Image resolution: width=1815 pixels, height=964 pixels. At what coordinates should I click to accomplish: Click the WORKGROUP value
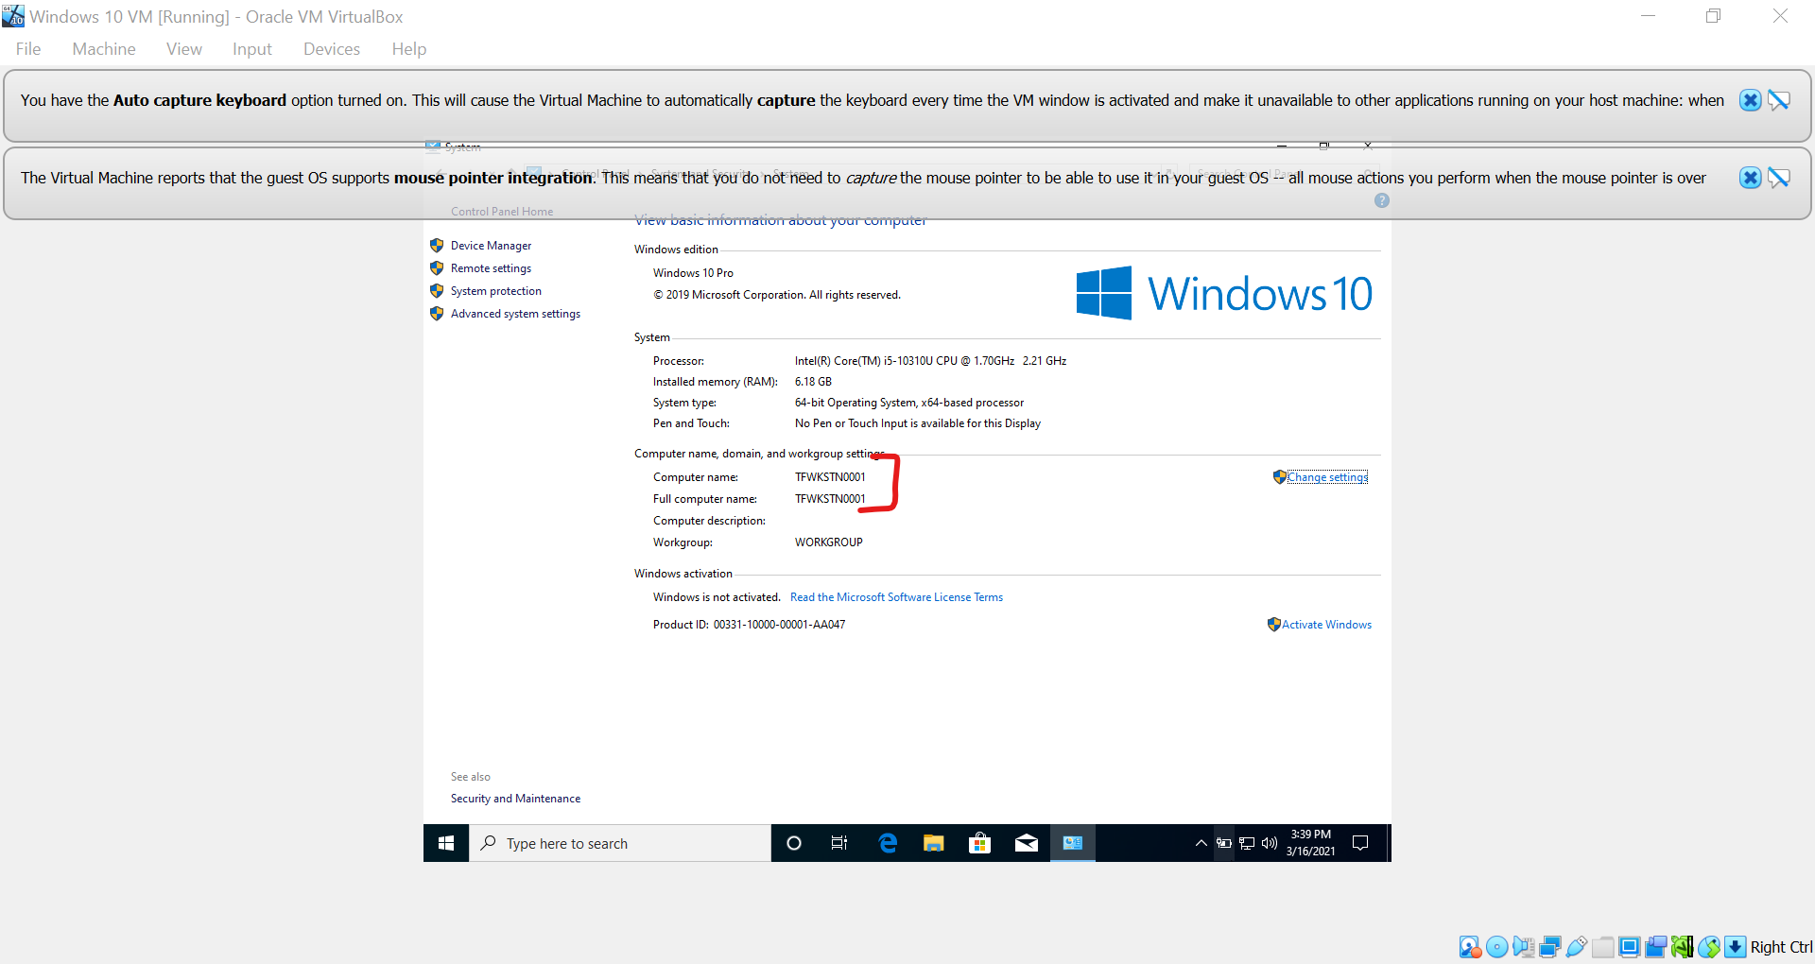click(x=829, y=542)
